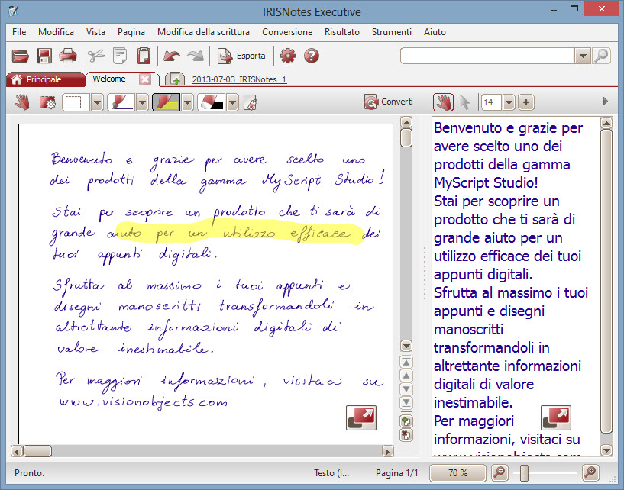Screen dimensions: 624x490
Task: Delete the page with the red X icon
Action: (x=406, y=435)
